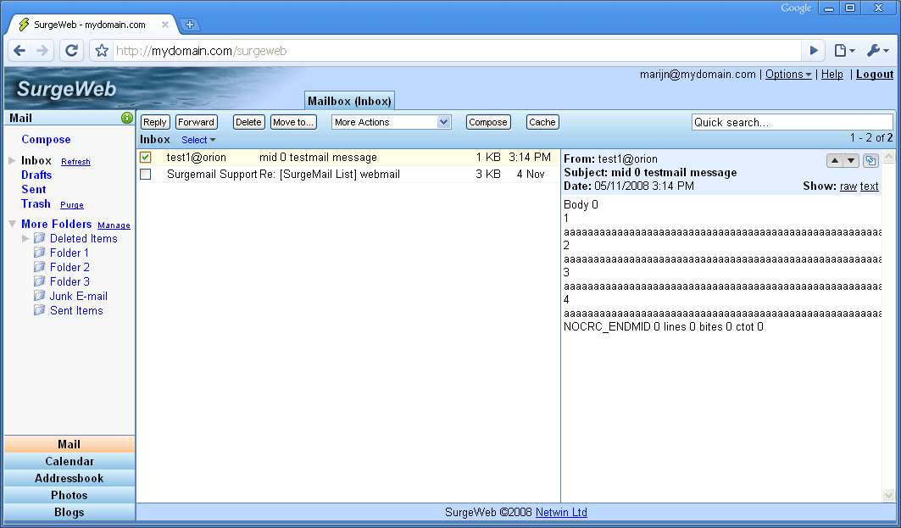
Task: Expand the Select dropdown next to Inbox
Action: [198, 140]
